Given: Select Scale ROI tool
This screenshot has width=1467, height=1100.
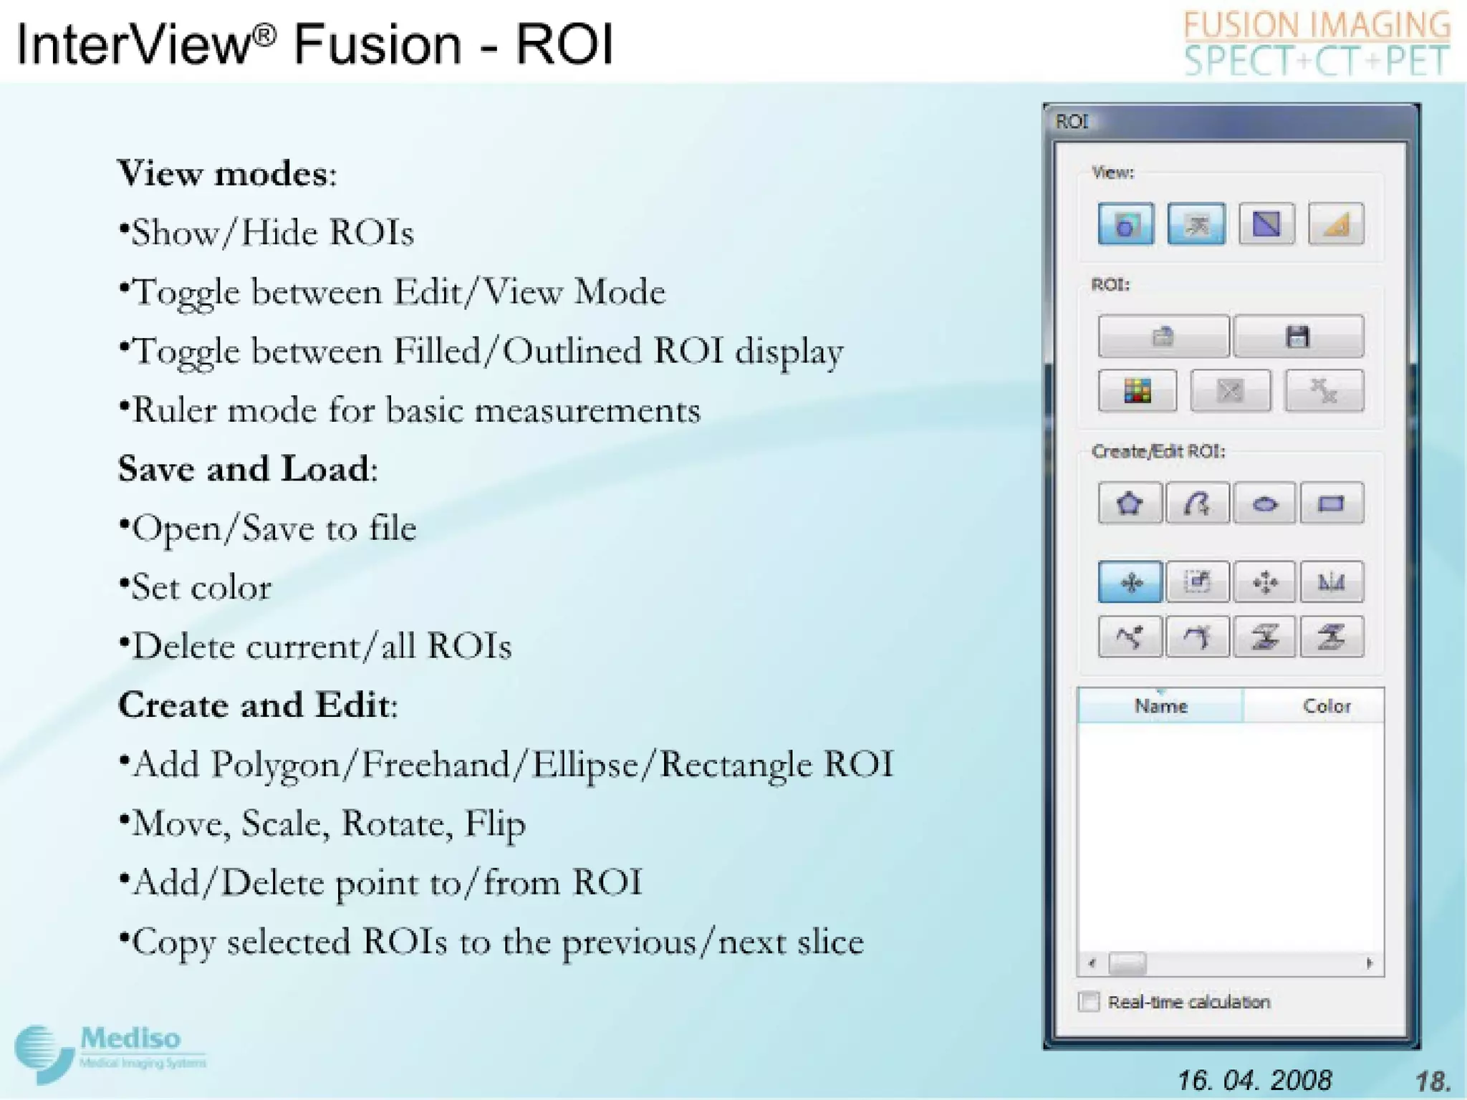Looking at the screenshot, I should (1197, 582).
